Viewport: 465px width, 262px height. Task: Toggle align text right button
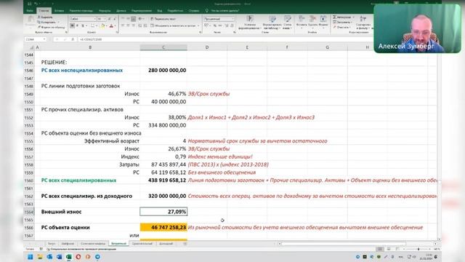tap(134, 26)
